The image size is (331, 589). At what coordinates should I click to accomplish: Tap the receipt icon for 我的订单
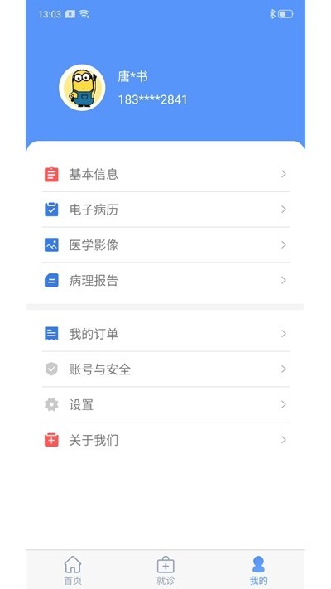[51, 334]
